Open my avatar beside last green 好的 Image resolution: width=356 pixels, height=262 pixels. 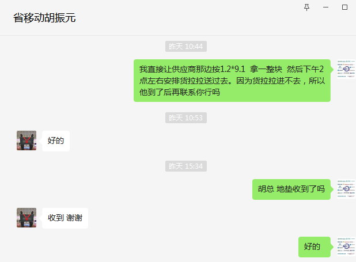coord(346,246)
